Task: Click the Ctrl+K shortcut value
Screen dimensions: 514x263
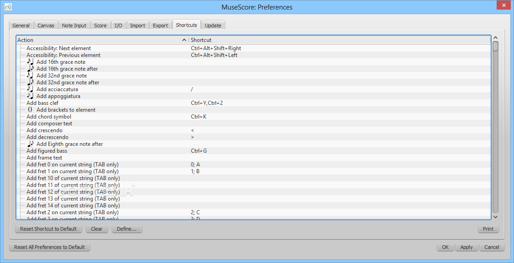Action: click(199, 117)
